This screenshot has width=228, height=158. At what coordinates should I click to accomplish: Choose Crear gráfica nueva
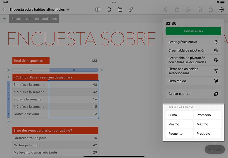(193, 42)
